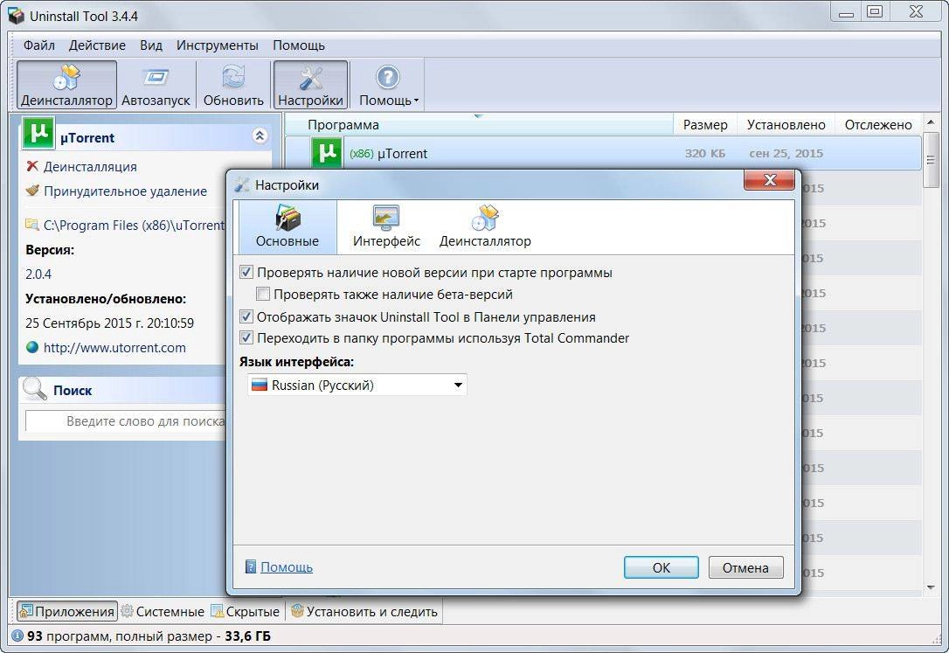
Task: Open the http://www.utorrent.com link
Action: click(x=114, y=347)
